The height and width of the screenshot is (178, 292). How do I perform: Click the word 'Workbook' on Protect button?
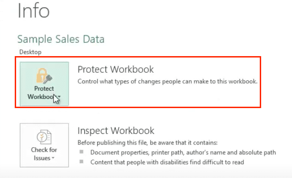(x=41, y=97)
